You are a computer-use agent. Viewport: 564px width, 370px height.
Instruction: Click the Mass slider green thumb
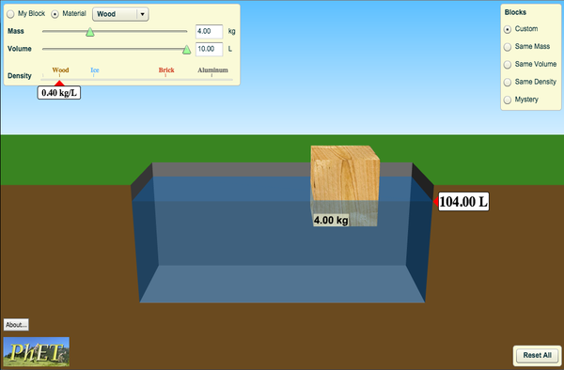click(90, 32)
